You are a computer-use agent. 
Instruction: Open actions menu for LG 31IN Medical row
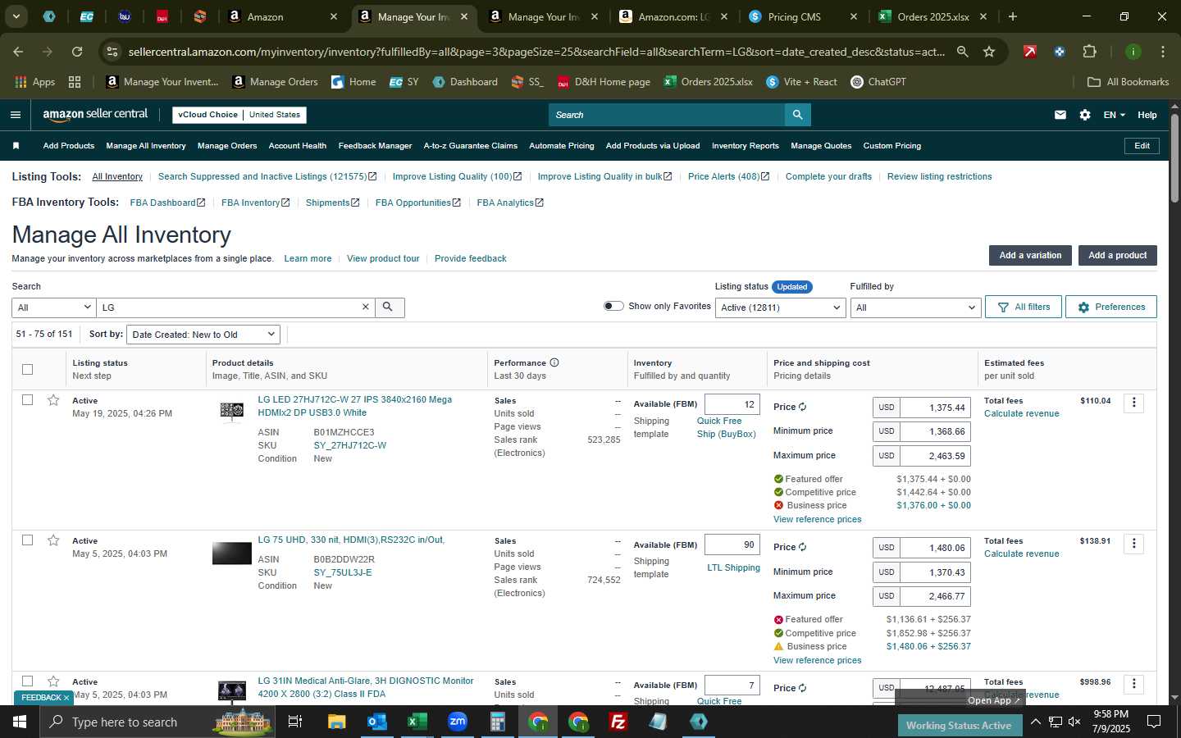click(x=1134, y=684)
